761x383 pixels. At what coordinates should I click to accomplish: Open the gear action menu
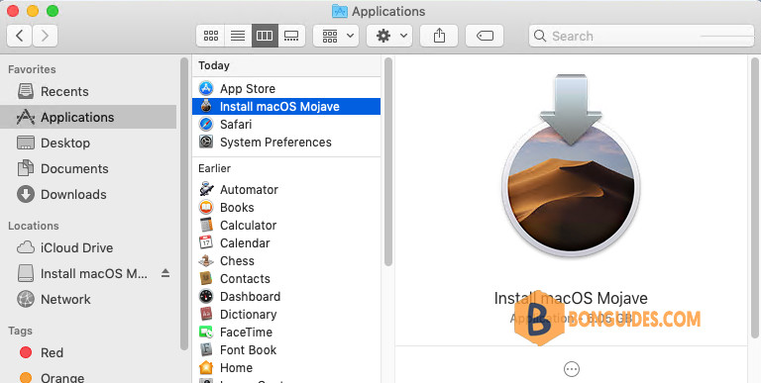(x=389, y=36)
